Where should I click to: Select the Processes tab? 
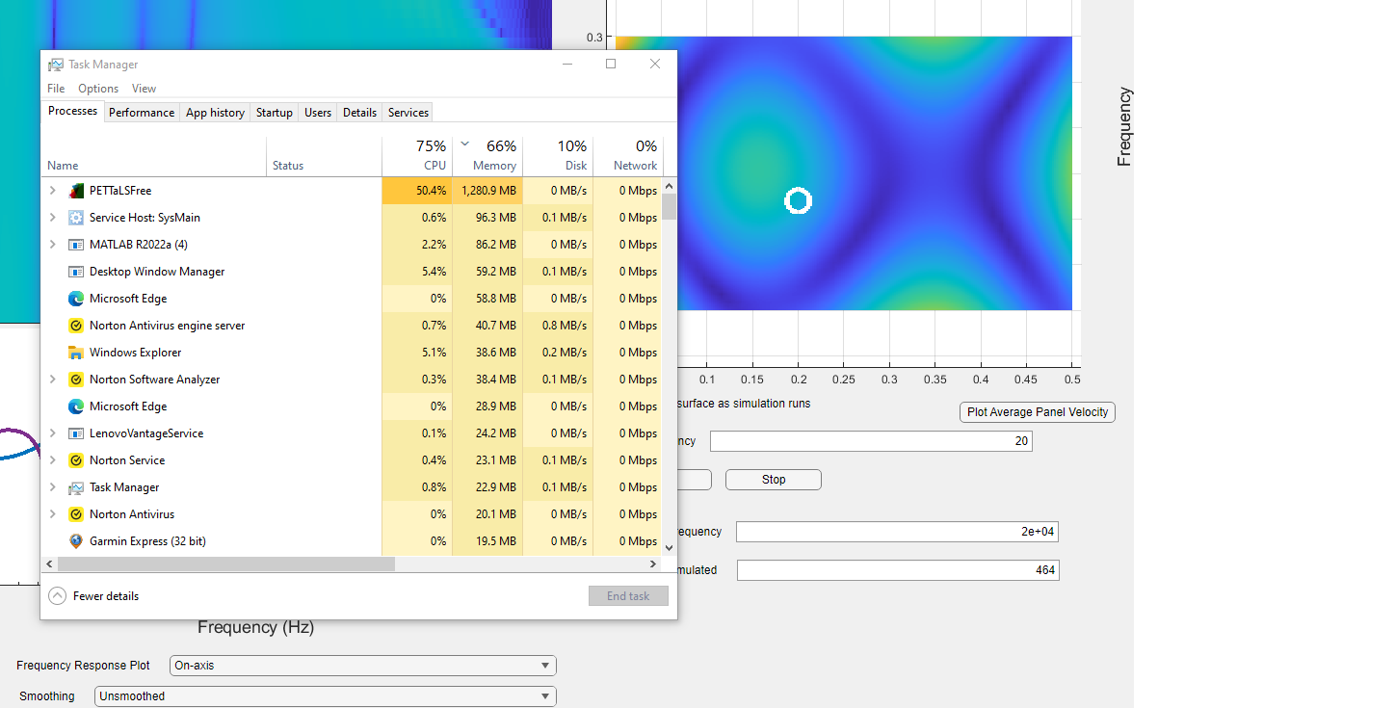(x=72, y=111)
